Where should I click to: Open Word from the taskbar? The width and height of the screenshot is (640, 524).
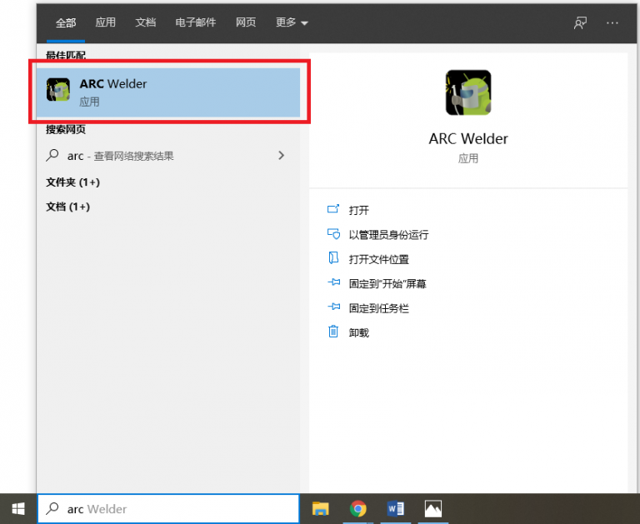396,508
